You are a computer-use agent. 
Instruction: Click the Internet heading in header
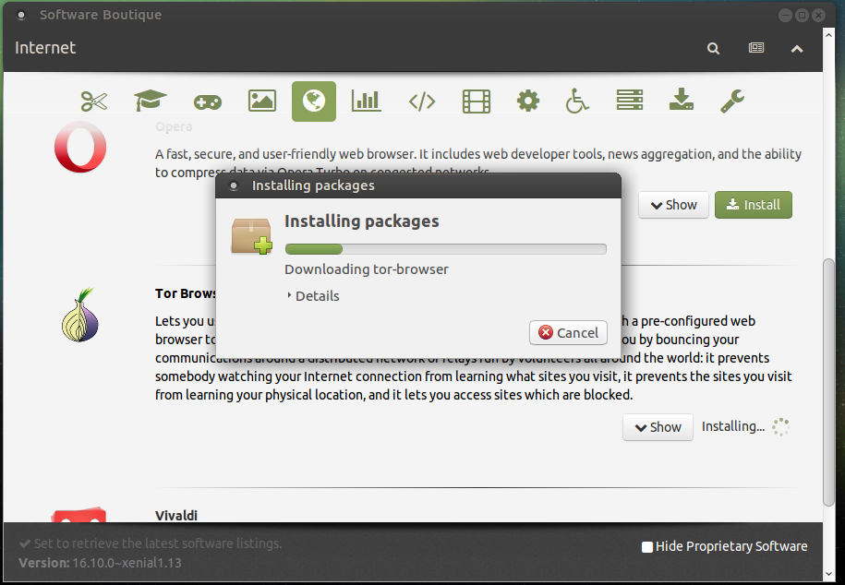pos(45,48)
